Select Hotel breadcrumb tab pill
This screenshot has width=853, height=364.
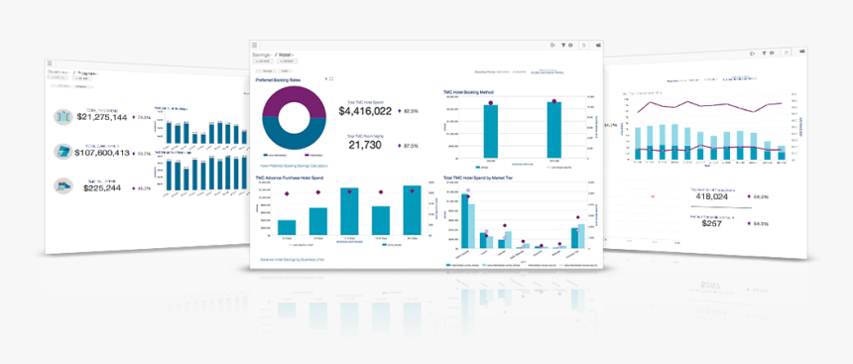[x=286, y=70]
